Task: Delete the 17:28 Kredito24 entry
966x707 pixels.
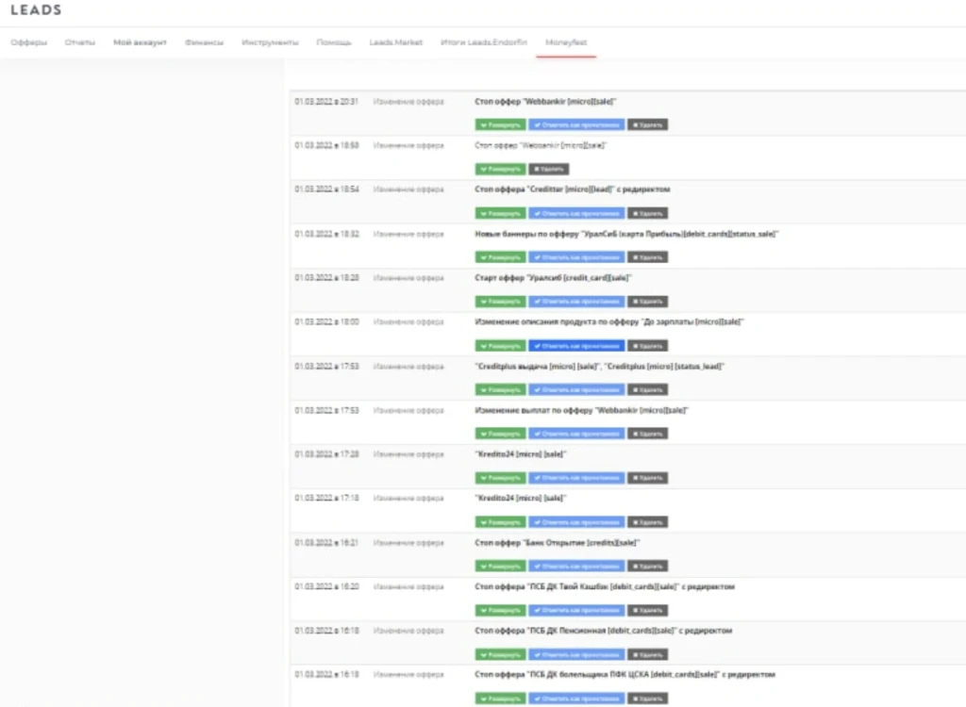Action: (x=647, y=477)
